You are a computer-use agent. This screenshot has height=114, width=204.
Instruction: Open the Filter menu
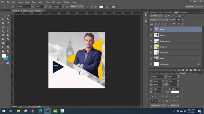click(x=47, y=2)
